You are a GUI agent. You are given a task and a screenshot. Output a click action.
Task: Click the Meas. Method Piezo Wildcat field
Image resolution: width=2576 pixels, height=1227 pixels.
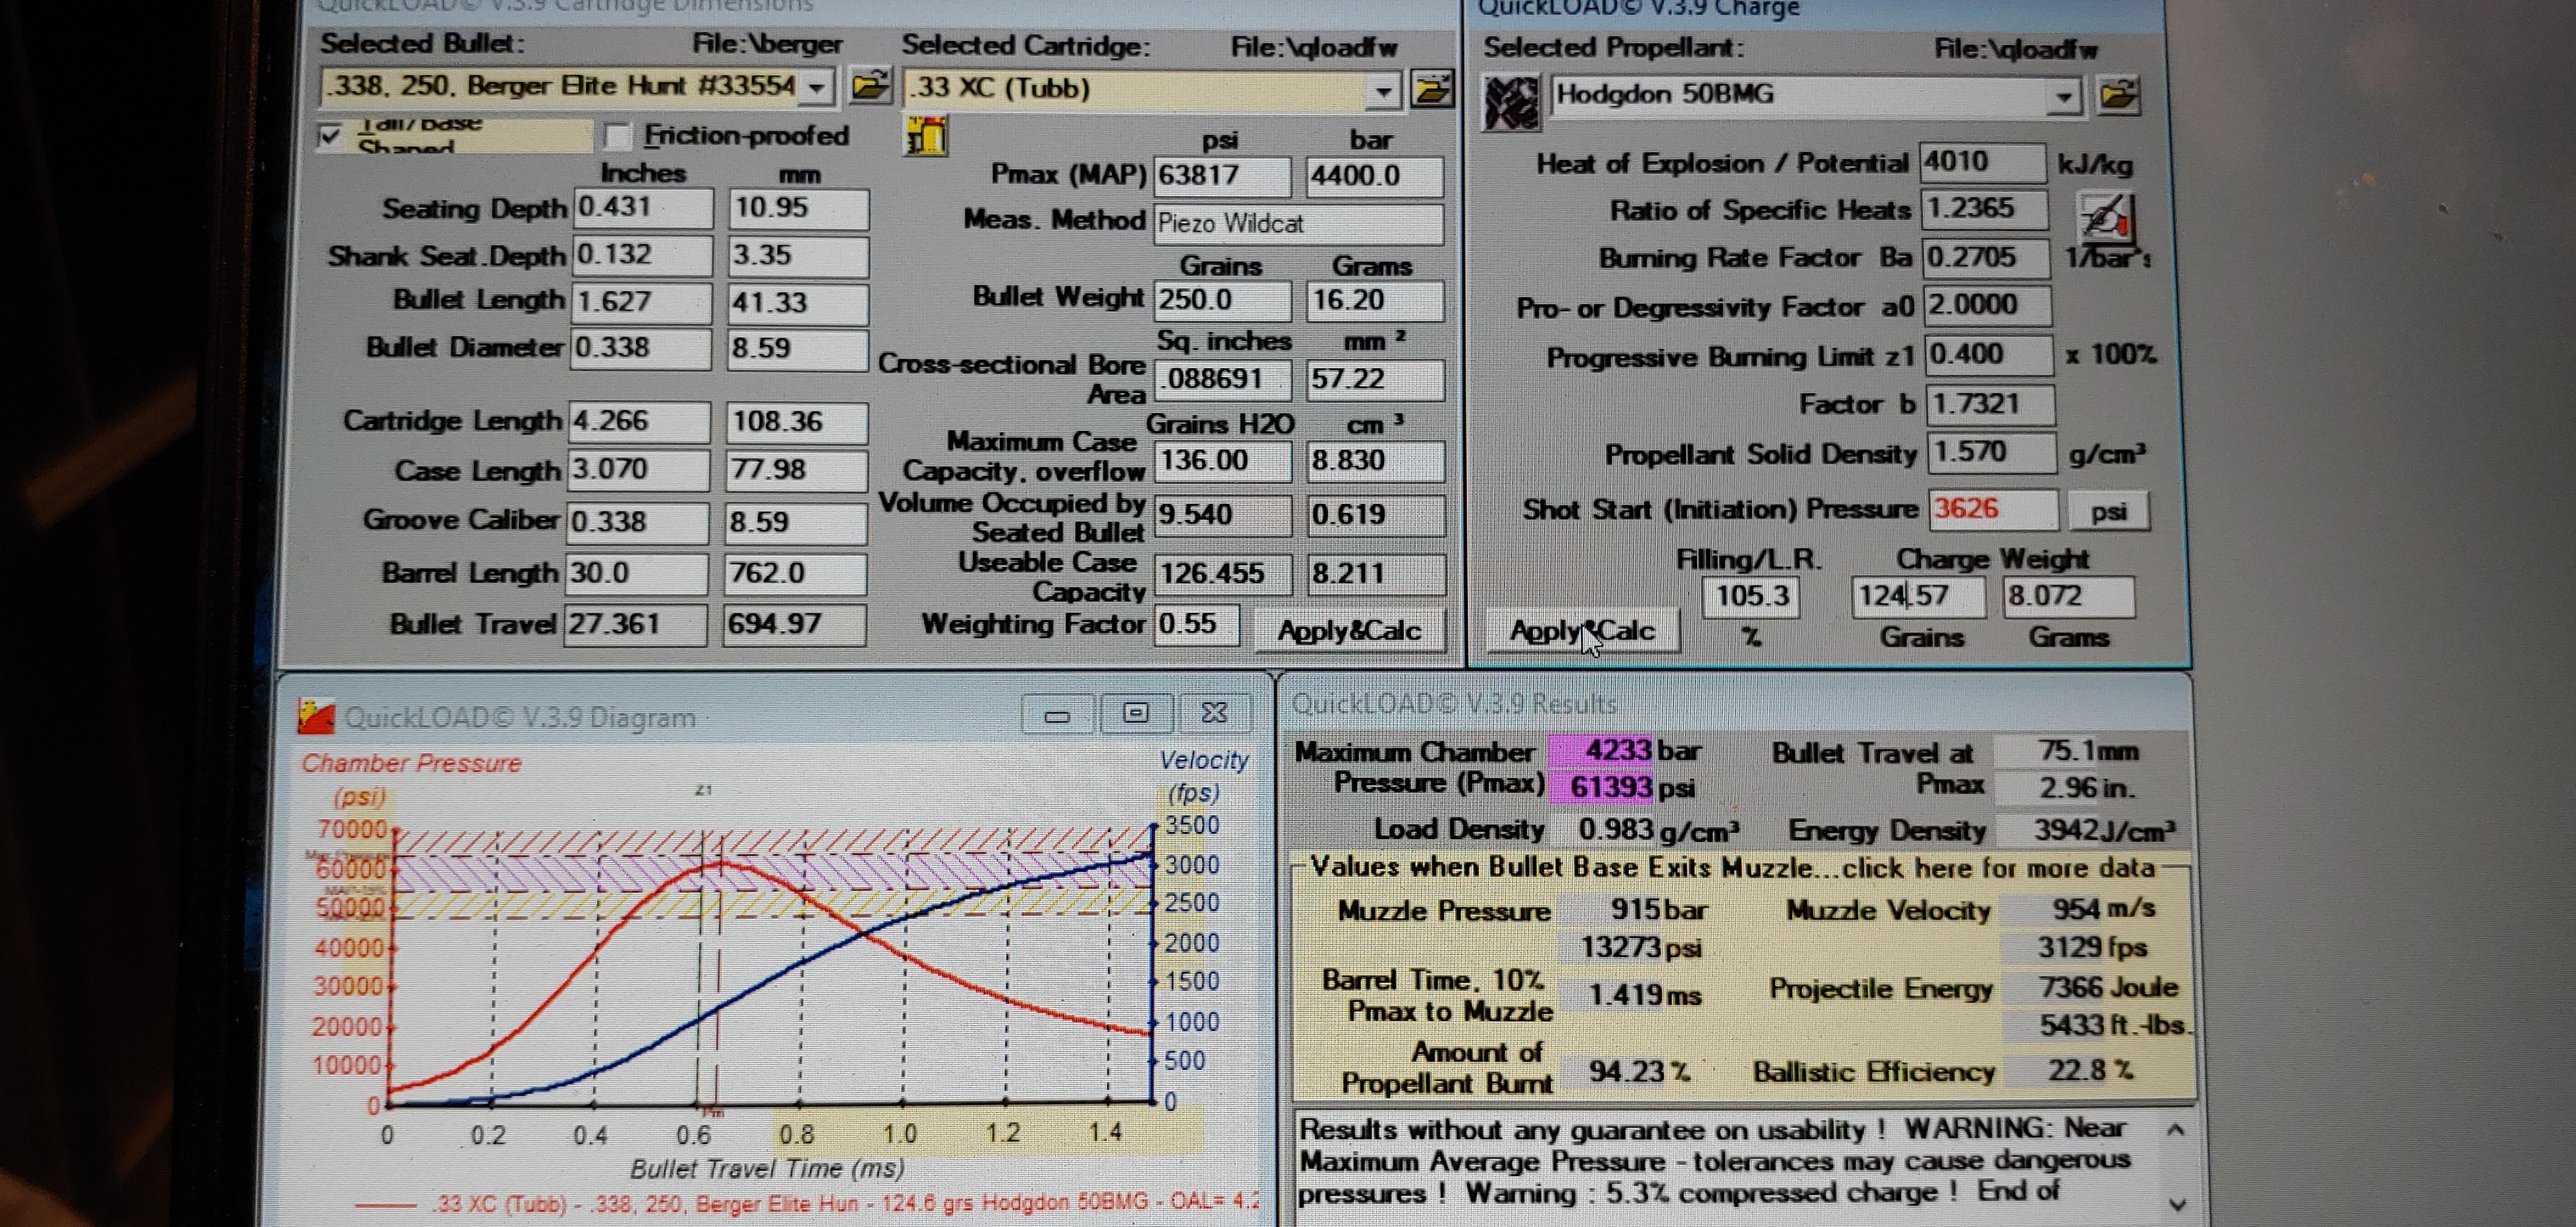[1298, 224]
